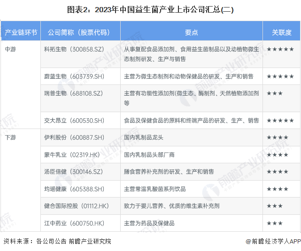
Task: Select the 食品及保健食品的原料和终端产品 description
Action: [x=192, y=121]
